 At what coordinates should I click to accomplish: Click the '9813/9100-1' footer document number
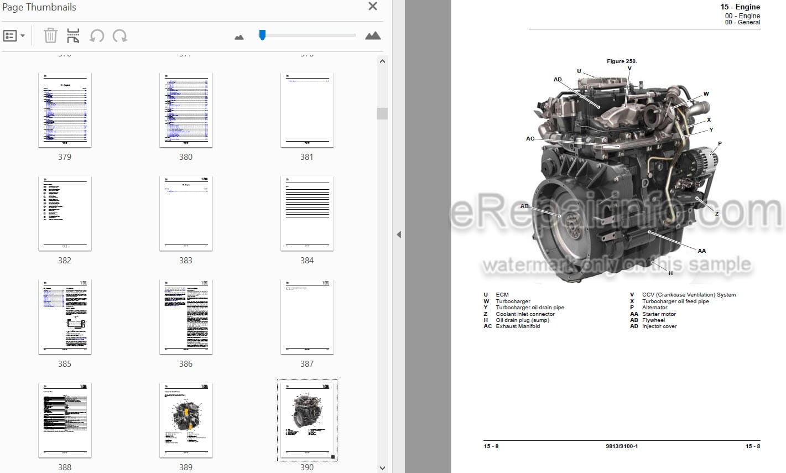click(622, 446)
